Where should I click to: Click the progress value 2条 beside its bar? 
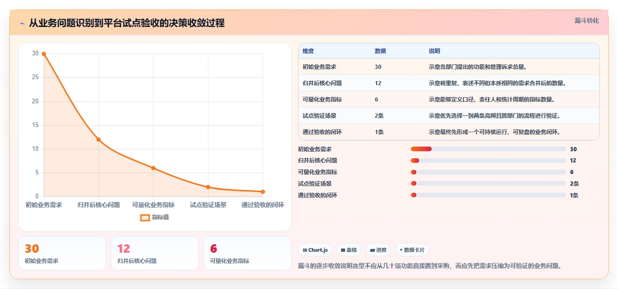pyautogui.click(x=574, y=184)
